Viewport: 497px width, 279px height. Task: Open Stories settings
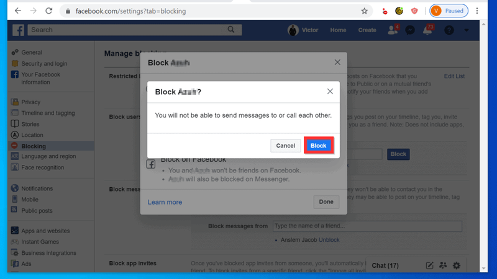click(30, 124)
